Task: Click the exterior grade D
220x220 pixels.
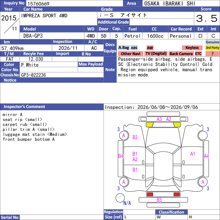Action: (200, 36)
